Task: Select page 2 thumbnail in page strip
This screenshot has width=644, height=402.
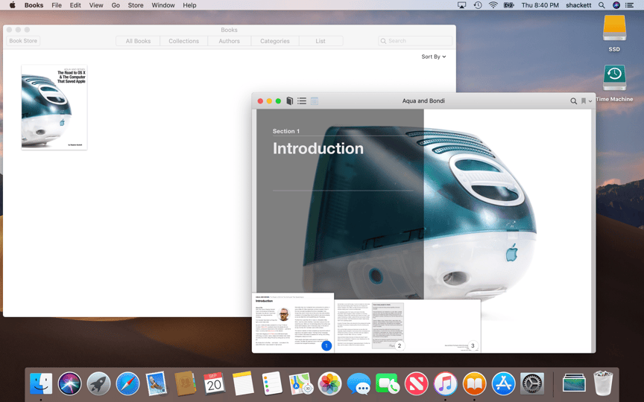Action: tap(370, 326)
